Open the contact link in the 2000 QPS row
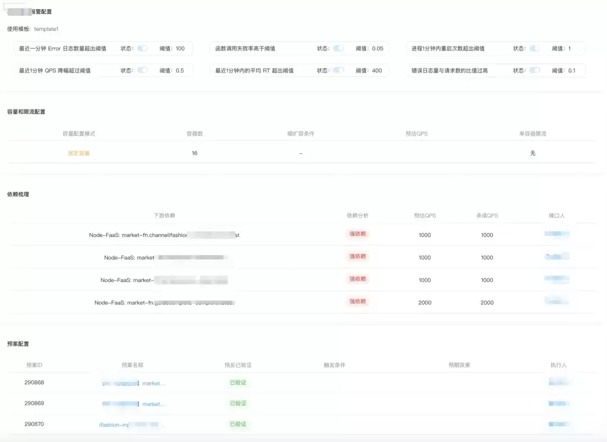Image resolution: width=607 pixels, height=442 pixels. 556,301
